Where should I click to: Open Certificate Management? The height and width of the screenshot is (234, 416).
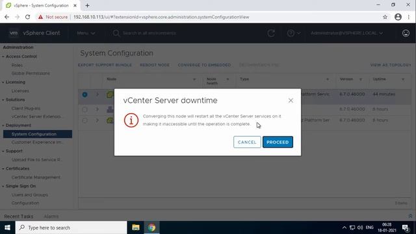[36, 177]
